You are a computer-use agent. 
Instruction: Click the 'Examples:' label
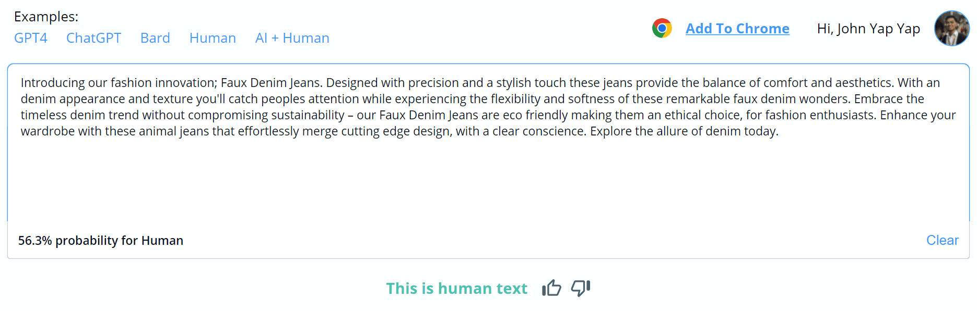click(x=46, y=17)
